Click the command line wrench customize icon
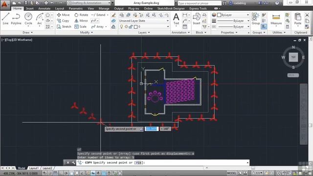The width and height of the screenshot is (313, 176). pyautogui.click(x=73, y=163)
